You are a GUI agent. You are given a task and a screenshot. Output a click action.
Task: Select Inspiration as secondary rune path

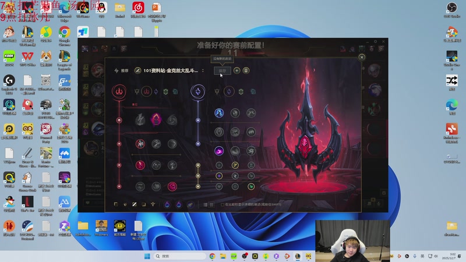pyautogui.click(x=253, y=92)
